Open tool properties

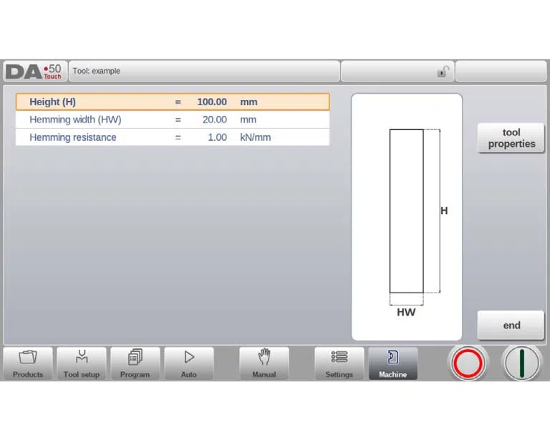click(x=511, y=138)
